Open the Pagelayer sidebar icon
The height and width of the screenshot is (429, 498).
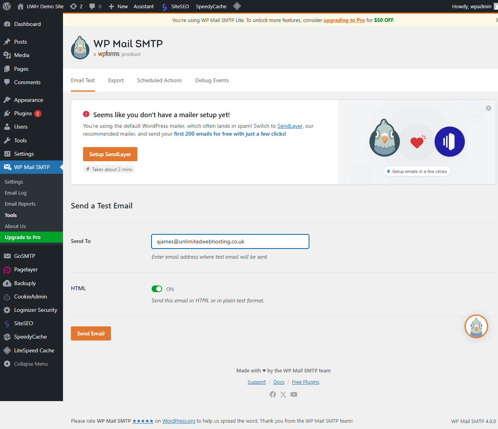(x=7, y=270)
